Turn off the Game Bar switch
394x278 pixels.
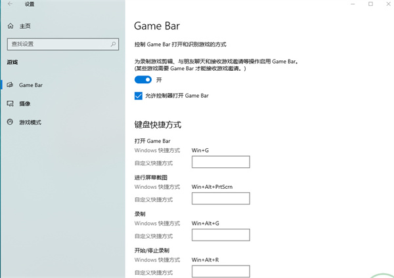coord(143,80)
